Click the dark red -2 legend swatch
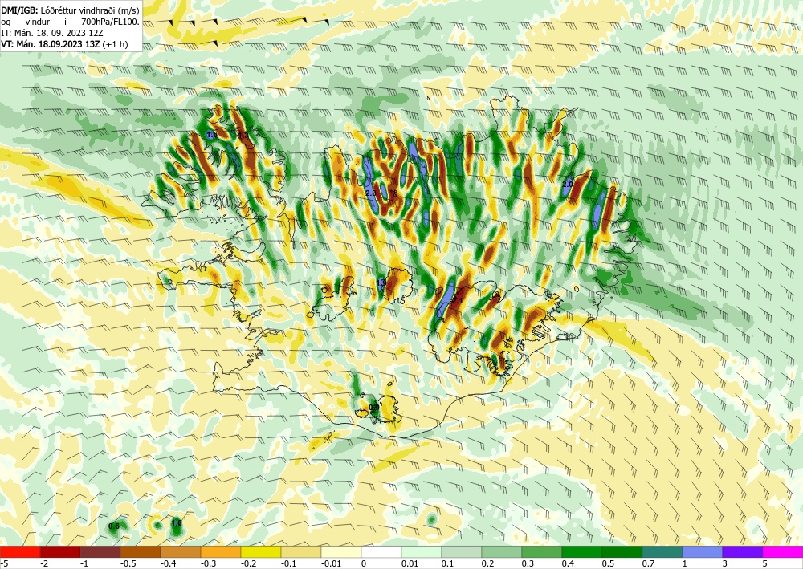The width and height of the screenshot is (803, 569). (60, 552)
